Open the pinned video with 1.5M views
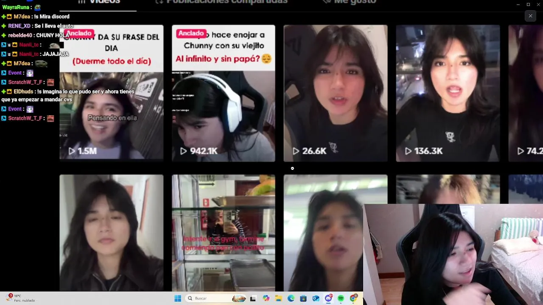Image resolution: width=543 pixels, height=305 pixels. tap(111, 93)
